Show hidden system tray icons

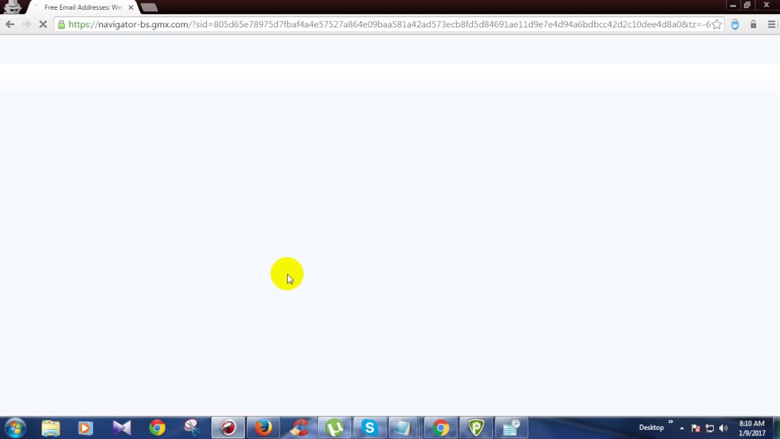[682, 428]
